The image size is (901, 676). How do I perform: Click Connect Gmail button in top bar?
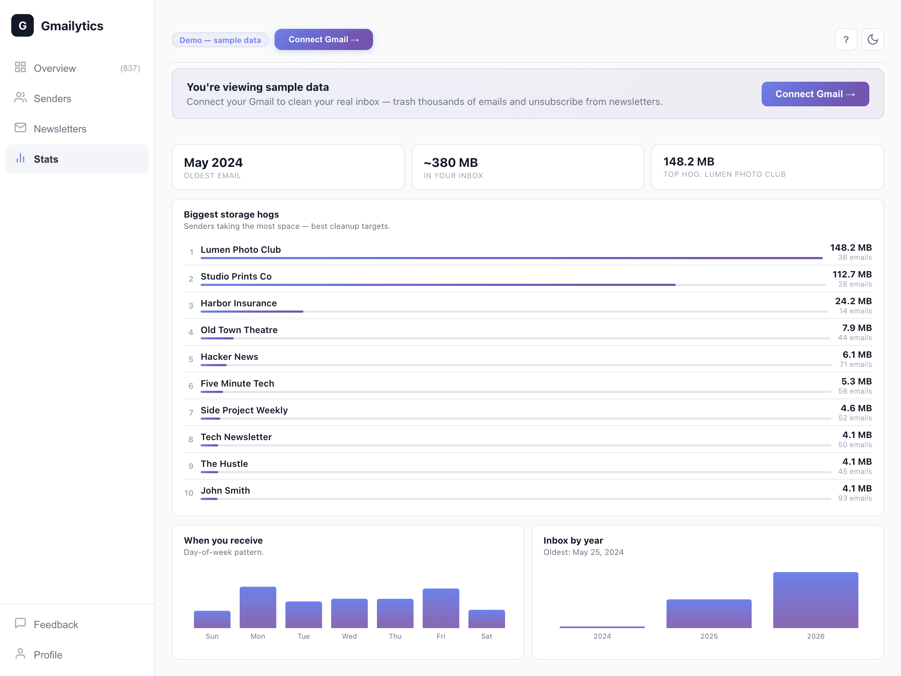click(x=324, y=39)
